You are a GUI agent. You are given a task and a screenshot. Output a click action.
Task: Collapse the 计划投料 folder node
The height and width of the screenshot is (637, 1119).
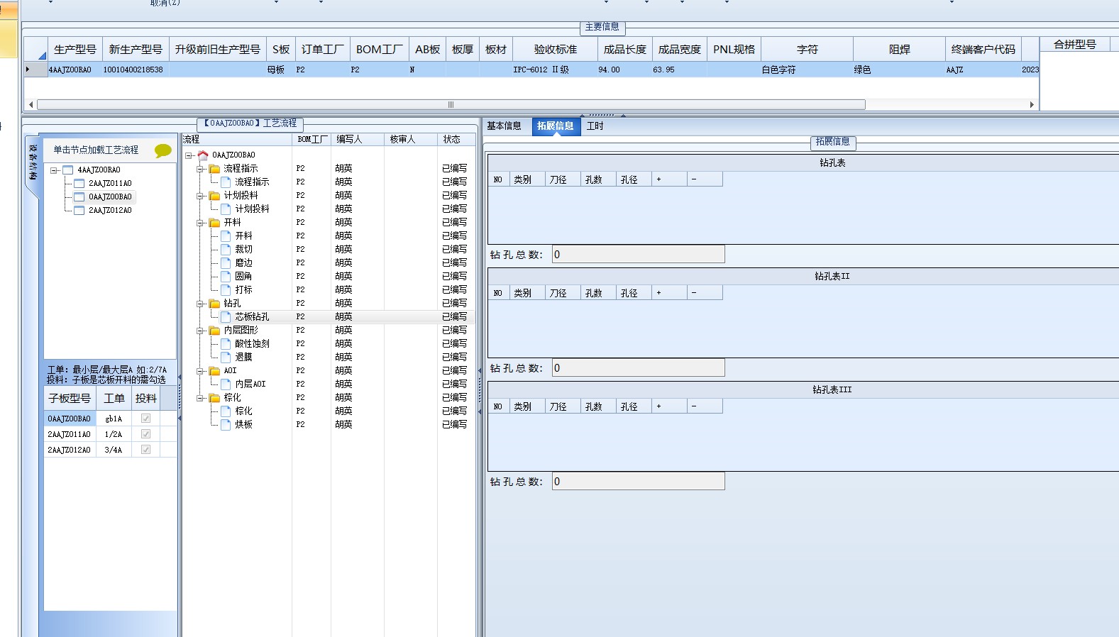tap(200, 196)
